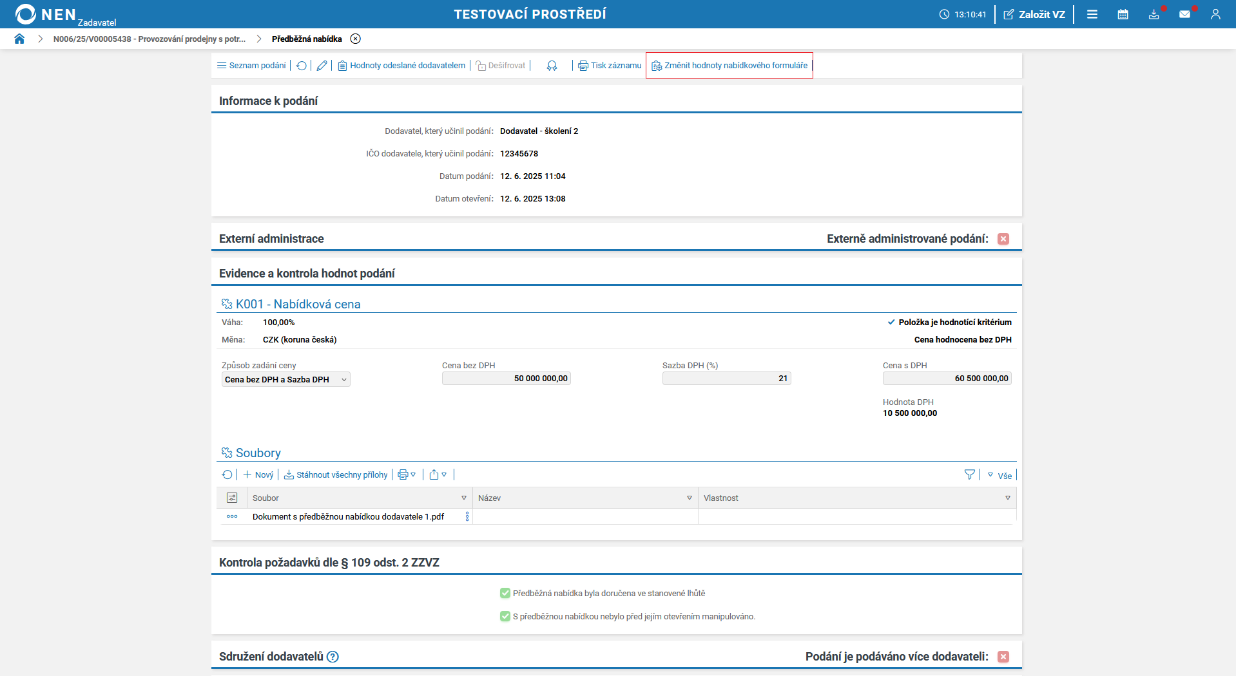This screenshot has height=676, width=1236.
Task: Open the Soubor column filter dropdown
Action: 464,498
